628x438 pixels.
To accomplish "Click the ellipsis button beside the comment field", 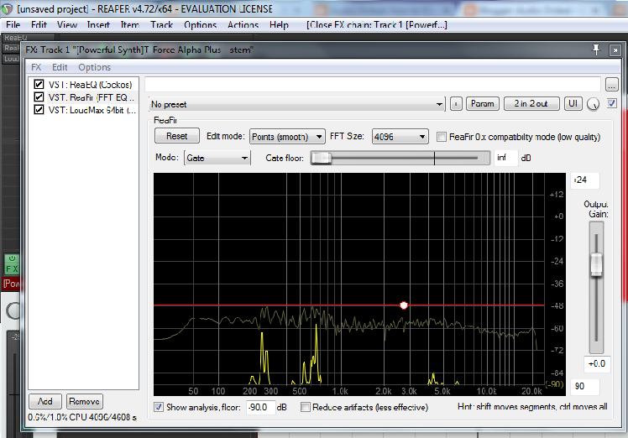I will click(x=611, y=85).
